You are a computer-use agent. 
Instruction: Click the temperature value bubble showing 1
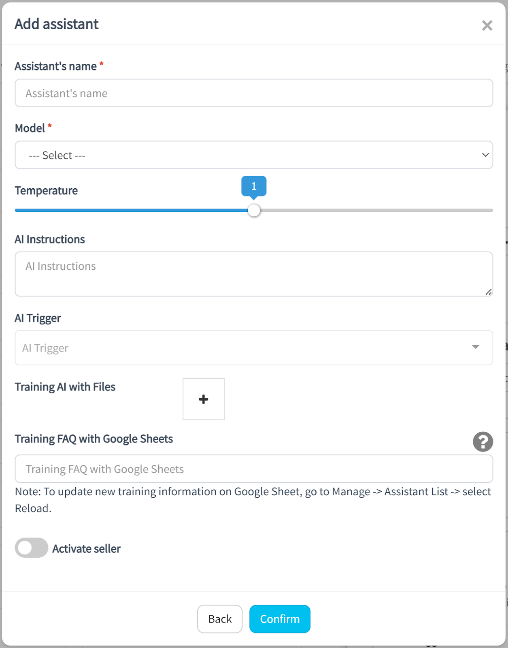tap(254, 186)
